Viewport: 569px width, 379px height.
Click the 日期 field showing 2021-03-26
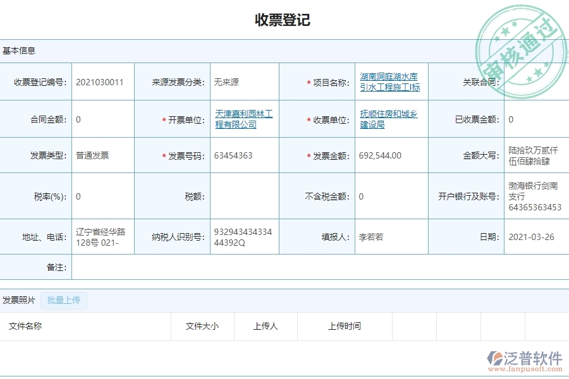(x=531, y=236)
